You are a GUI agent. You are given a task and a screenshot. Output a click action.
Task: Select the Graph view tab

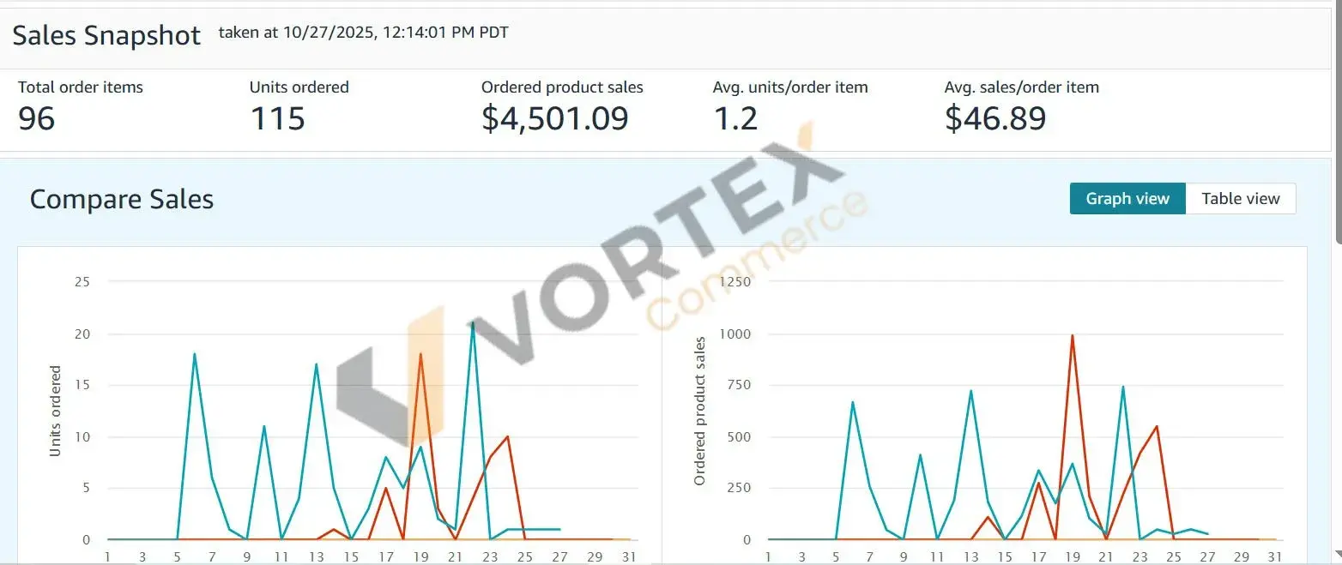[1127, 199]
